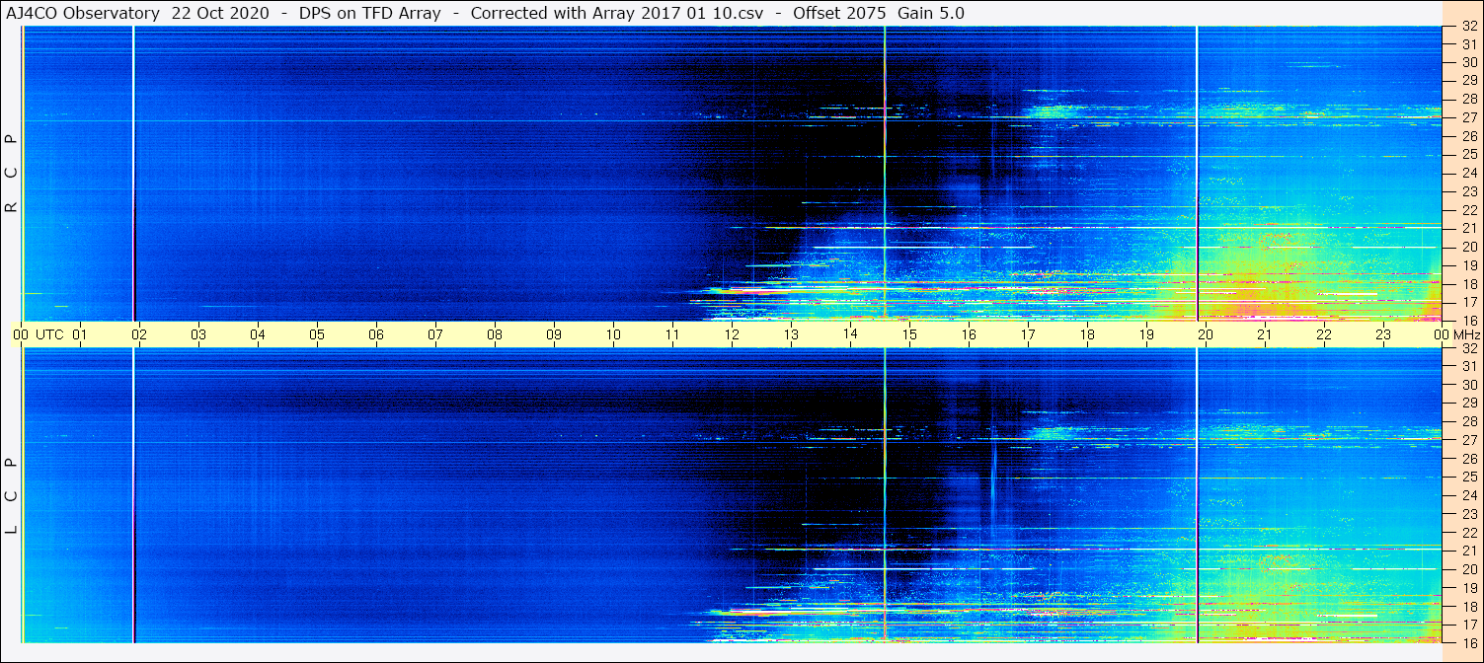Click the 32 MHz label of RCP panel
This screenshot has width=1484, height=663.
pyautogui.click(x=1468, y=27)
